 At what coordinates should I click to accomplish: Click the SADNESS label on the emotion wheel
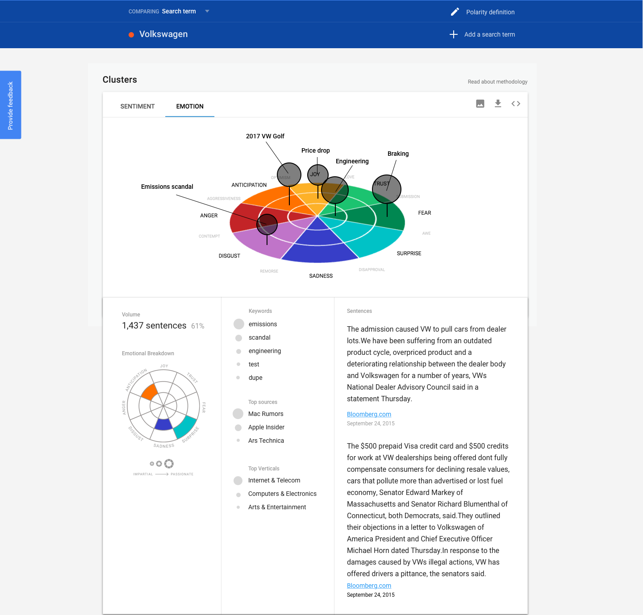321,276
